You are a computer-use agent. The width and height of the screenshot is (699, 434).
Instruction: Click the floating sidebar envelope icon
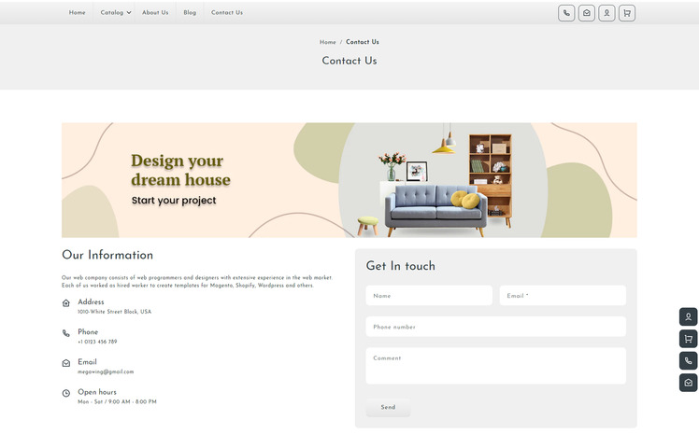[689, 383]
